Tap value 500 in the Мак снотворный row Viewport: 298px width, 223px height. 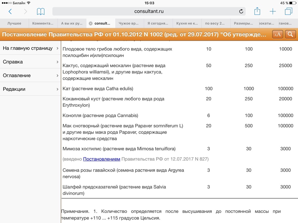(249, 126)
